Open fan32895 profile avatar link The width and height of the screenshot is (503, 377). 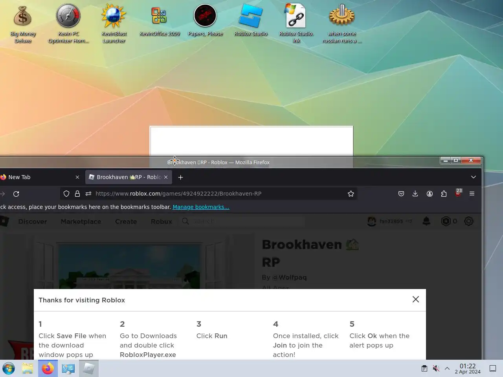tap(372, 221)
